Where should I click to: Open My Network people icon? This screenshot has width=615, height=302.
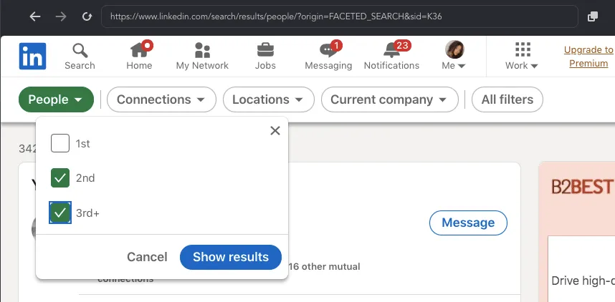tap(202, 51)
